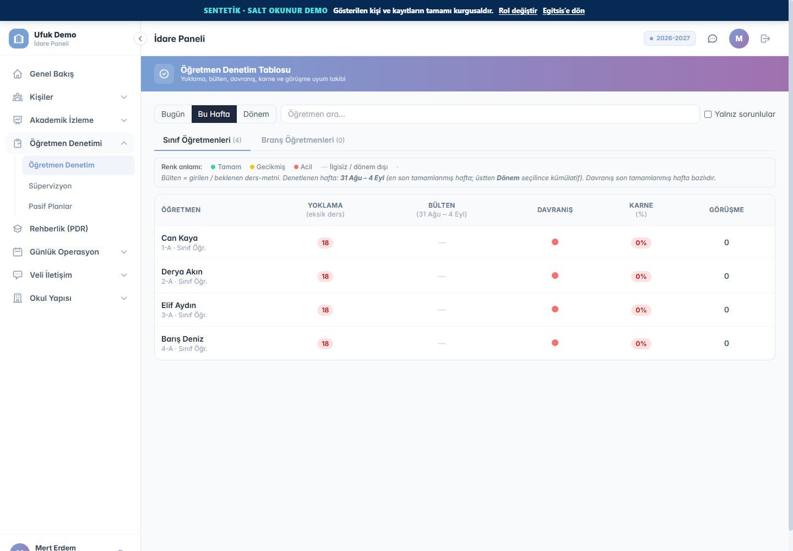Screen dimensions: 793x551
Task: Open teacher Derya Akın's row name
Action: [x=182, y=272]
